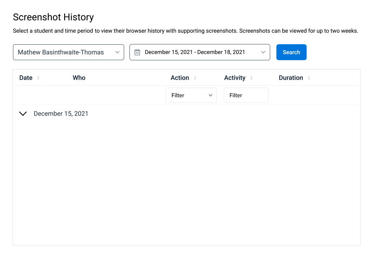The width and height of the screenshot is (373, 257).
Task: Select the December 15, 2021 row label
Action: (x=61, y=114)
